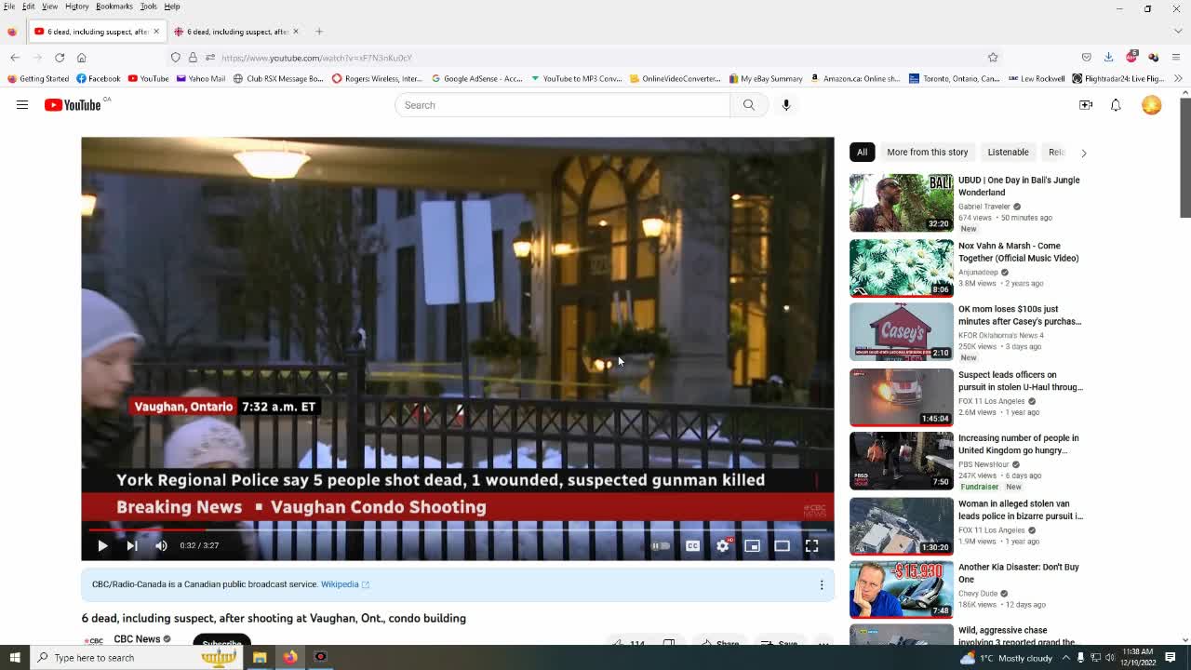This screenshot has height=670, width=1191.
Task: Open Woman in alleged stolen van video
Action: pos(1020,510)
